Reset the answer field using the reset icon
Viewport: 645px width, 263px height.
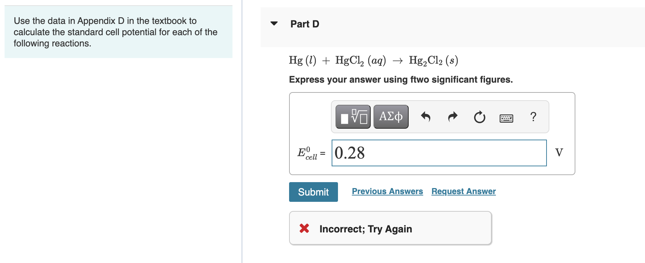479,117
